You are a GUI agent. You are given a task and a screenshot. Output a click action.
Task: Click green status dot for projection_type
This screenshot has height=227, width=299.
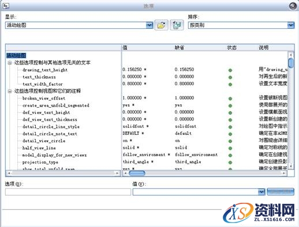coord(230,162)
